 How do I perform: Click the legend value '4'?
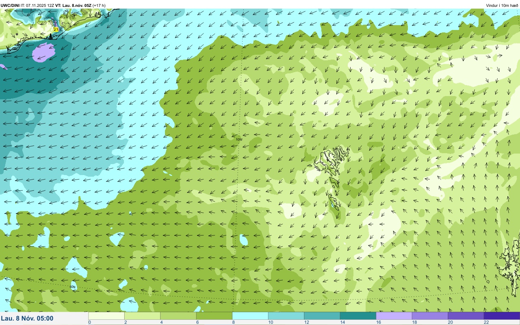[x=161, y=322]
